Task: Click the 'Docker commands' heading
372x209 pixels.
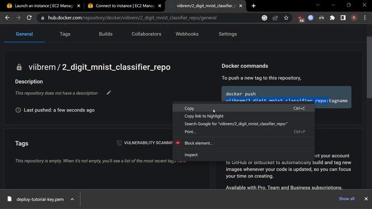Action: tap(245, 66)
